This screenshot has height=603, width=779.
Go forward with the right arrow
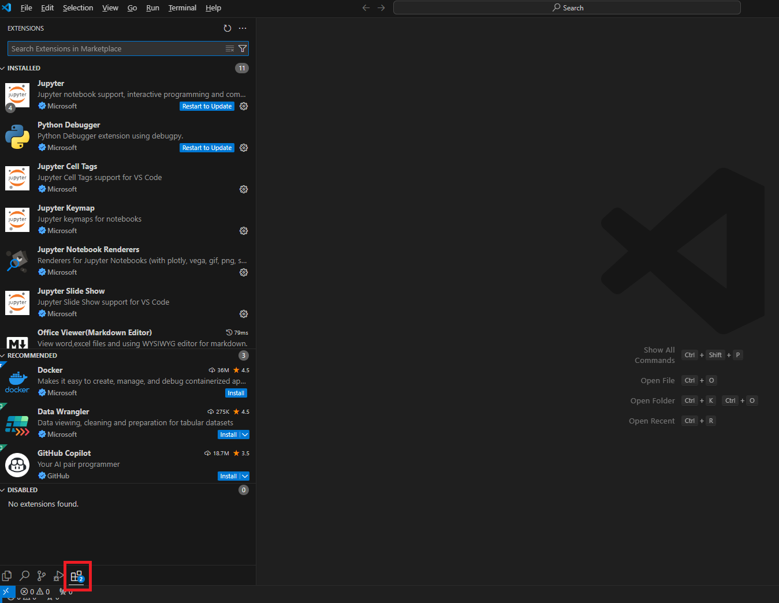click(381, 8)
